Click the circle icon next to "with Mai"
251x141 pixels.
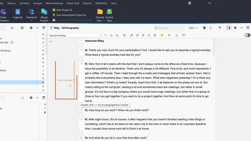12,42
